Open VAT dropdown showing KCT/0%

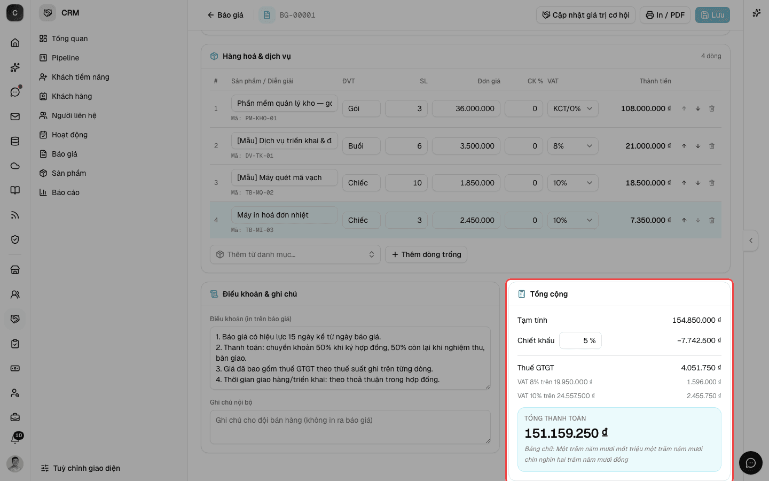point(572,108)
